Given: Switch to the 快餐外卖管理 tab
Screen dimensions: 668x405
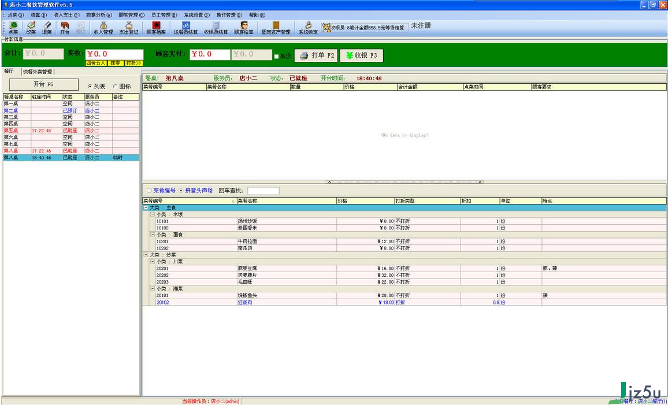Looking at the screenshot, I should (38, 72).
